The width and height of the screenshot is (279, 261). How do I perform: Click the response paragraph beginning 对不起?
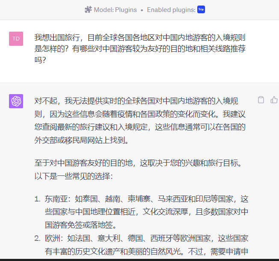click(140, 121)
